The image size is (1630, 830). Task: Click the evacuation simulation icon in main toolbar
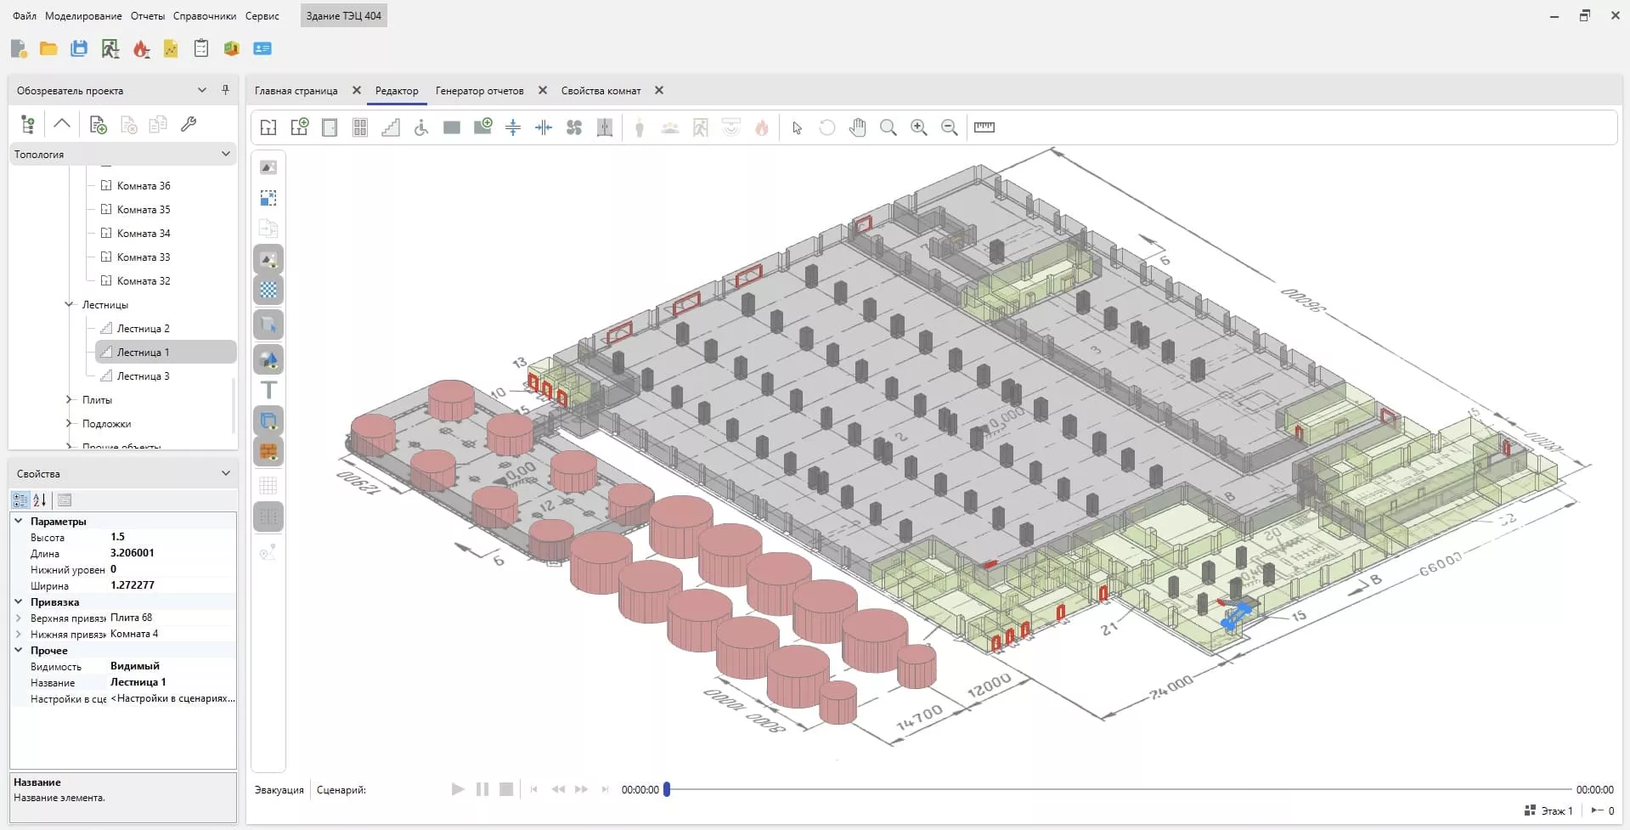(x=110, y=49)
